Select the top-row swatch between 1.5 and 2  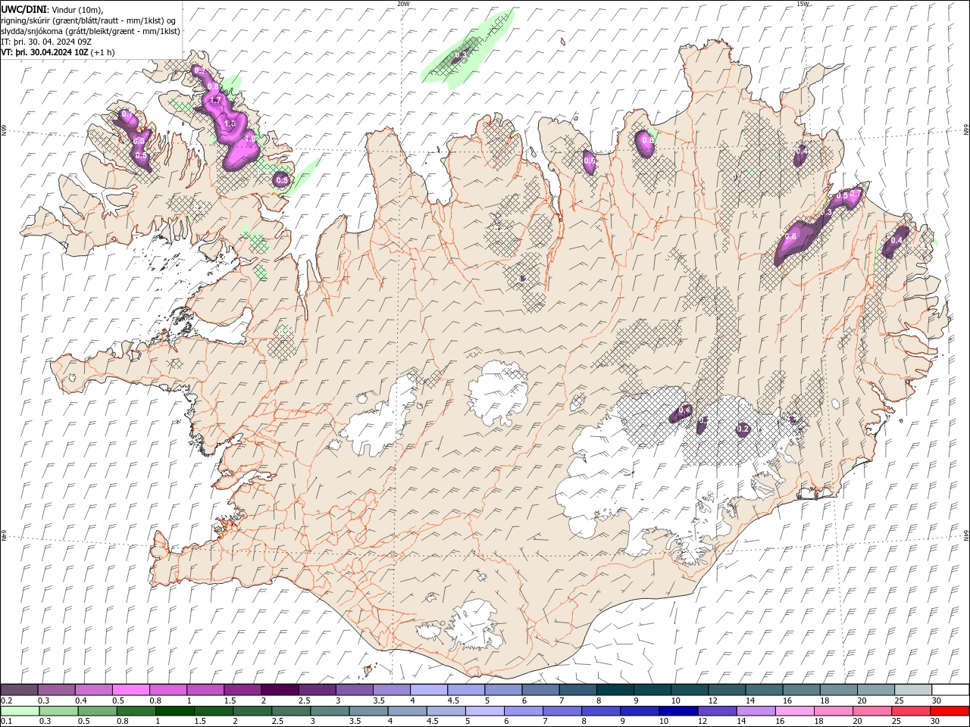(x=242, y=690)
